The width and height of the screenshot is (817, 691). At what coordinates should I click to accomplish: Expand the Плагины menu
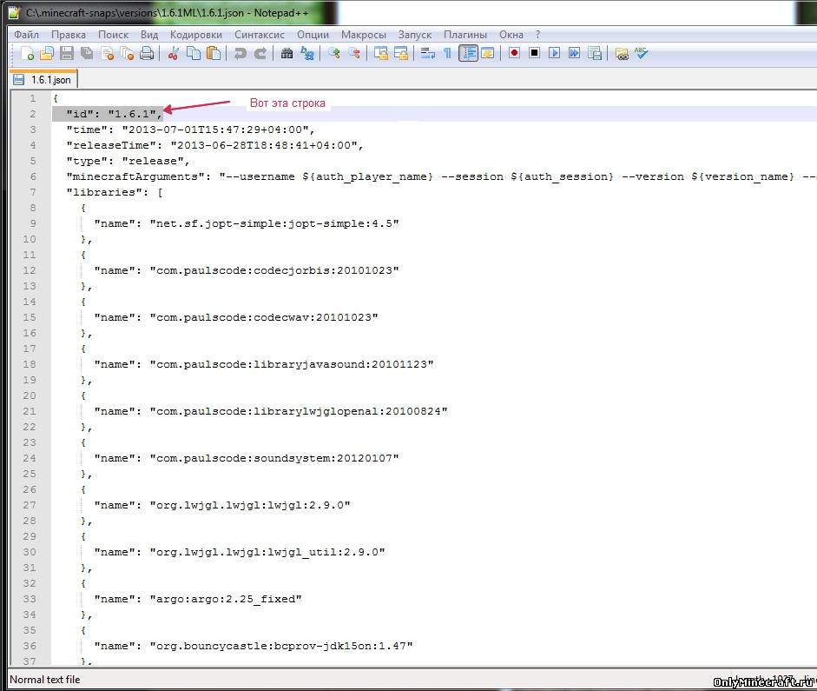tap(465, 35)
